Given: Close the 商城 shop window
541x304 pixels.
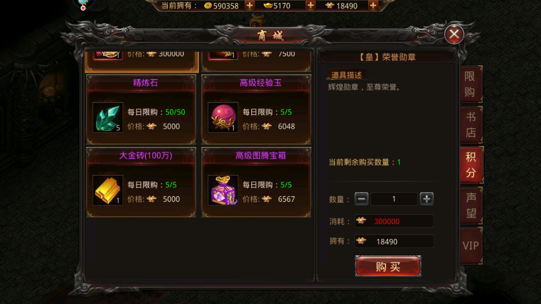Looking at the screenshot, I should click(454, 34).
